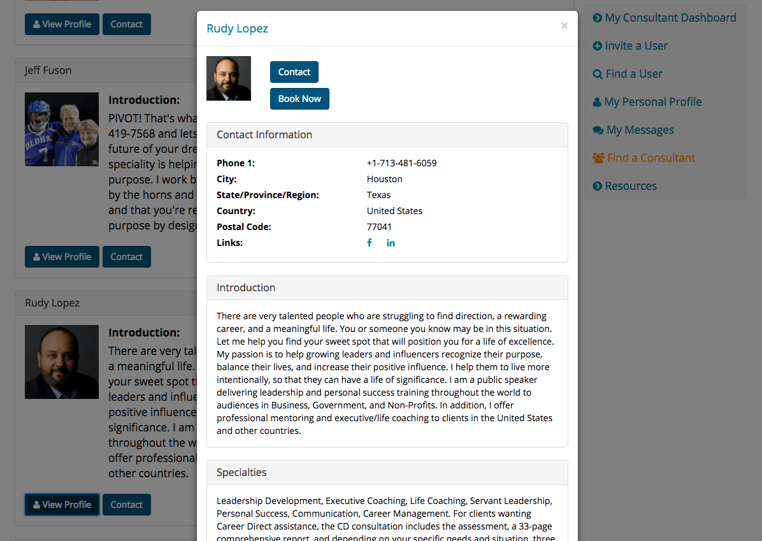Select Find a Consultant menu item

click(x=644, y=158)
